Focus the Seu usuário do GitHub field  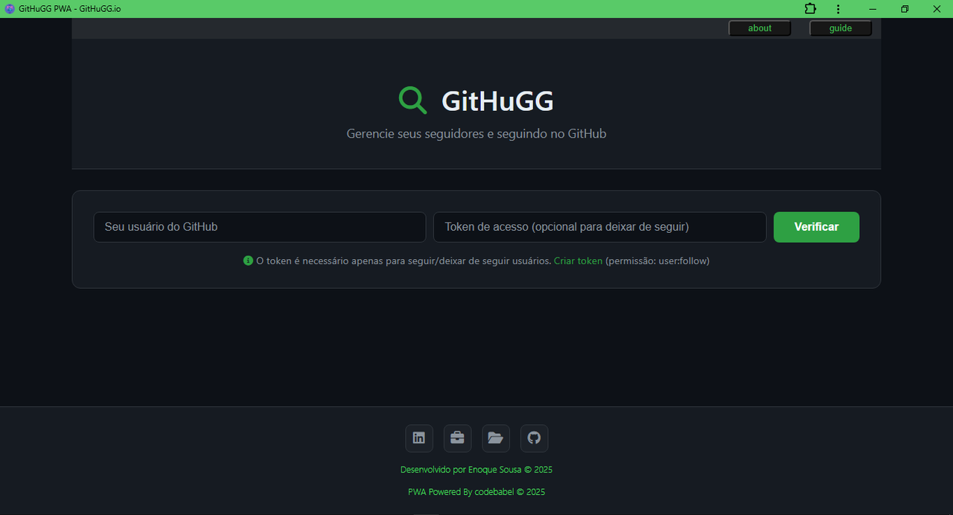point(260,227)
